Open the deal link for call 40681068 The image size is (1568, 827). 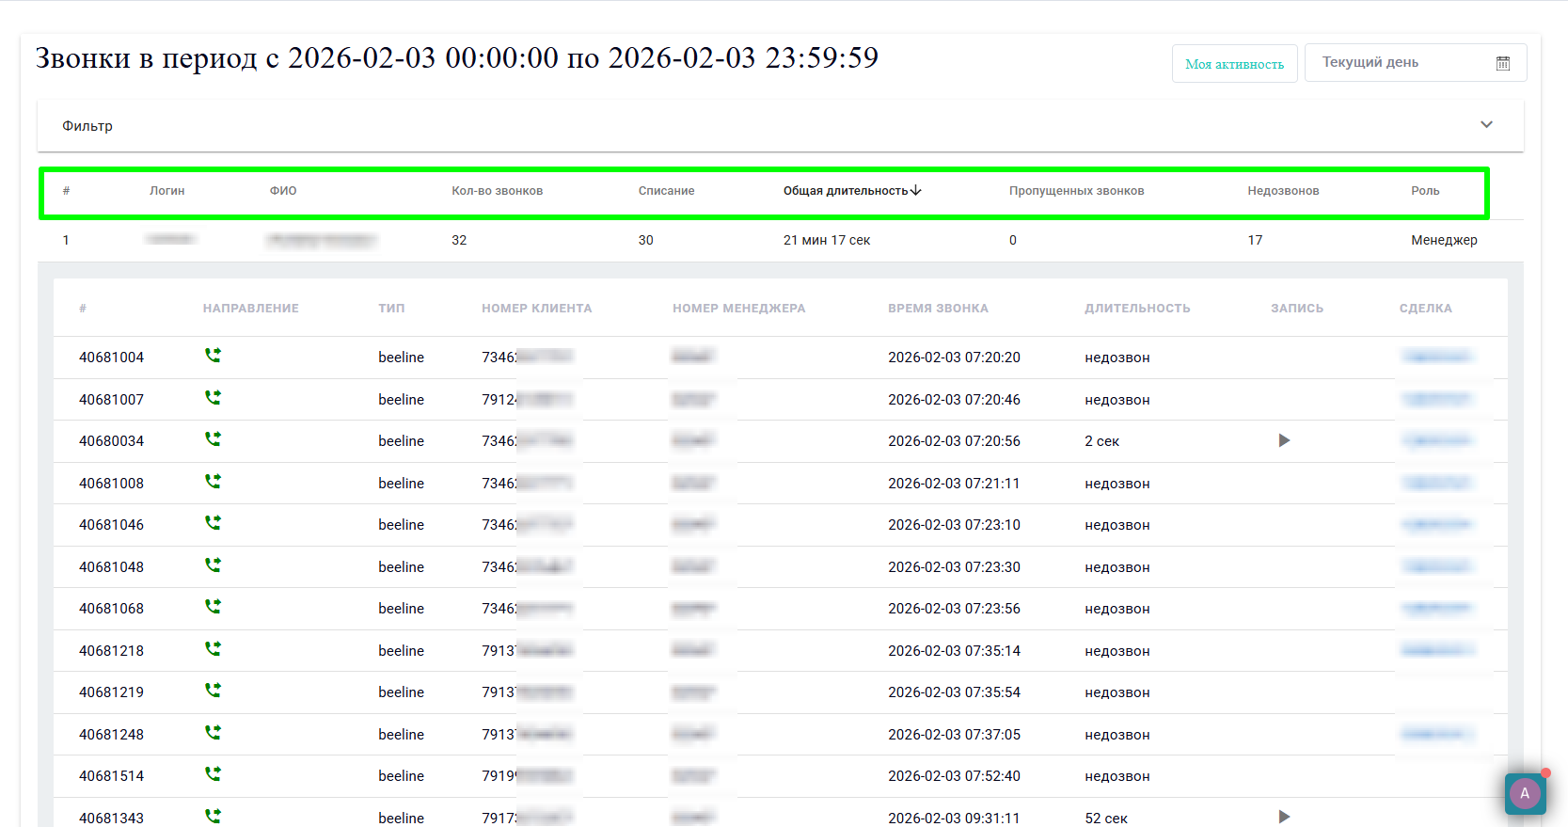click(x=1436, y=608)
